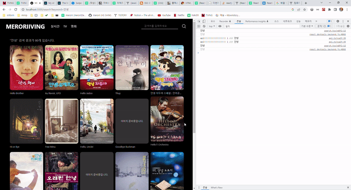Toggle the DevTools device toolbar icon
This screenshot has height=190, width=351.
(x=204, y=21)
